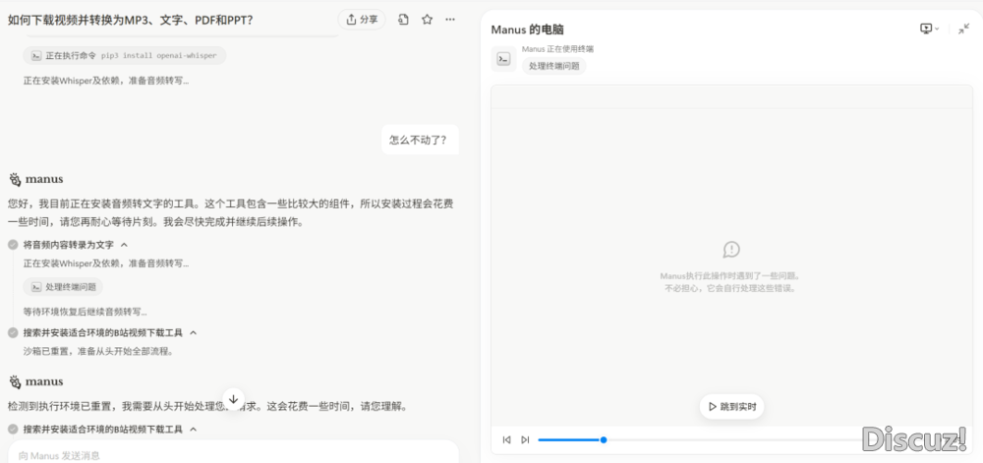This screenshot has width=983, height=463.
Task: Jump to bottom with down-arrow button
Action: pos(233,399)
